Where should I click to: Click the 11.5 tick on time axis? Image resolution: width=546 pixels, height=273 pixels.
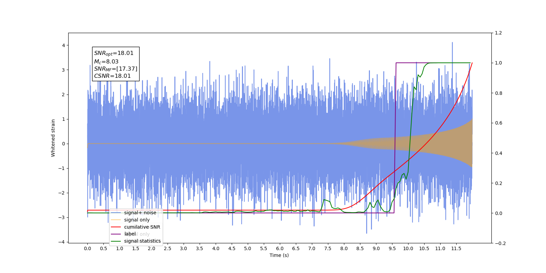456,248
